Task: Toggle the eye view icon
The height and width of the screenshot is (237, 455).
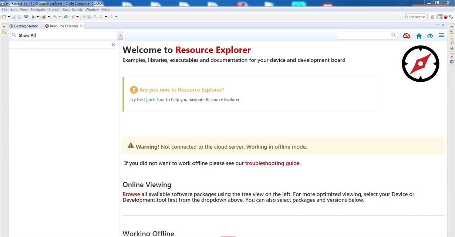Action: [430, 36]
